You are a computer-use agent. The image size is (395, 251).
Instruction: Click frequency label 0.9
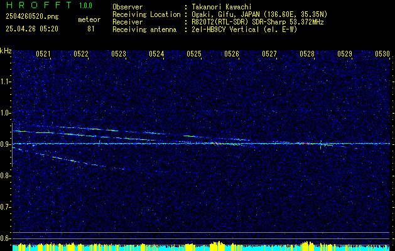pos(4,144)
